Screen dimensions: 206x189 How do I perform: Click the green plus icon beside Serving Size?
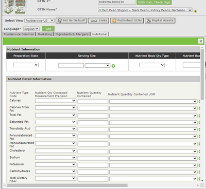click(113, 66)
